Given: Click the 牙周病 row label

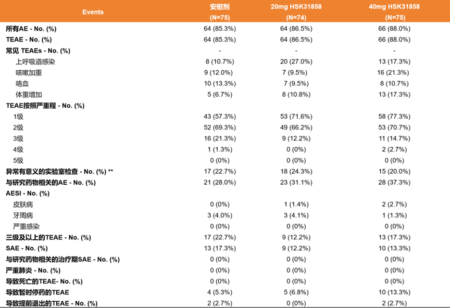Looking at the screenshot, I should pyautogui.click(x=22, y=215).
